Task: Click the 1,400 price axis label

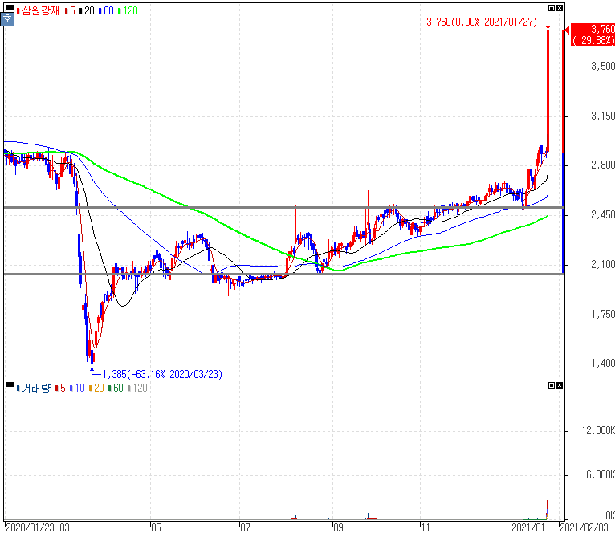Action: coord(603,364)
